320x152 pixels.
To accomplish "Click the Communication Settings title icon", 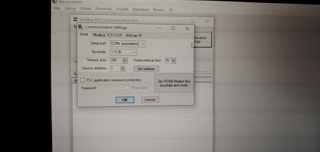I will pos(80,27).
